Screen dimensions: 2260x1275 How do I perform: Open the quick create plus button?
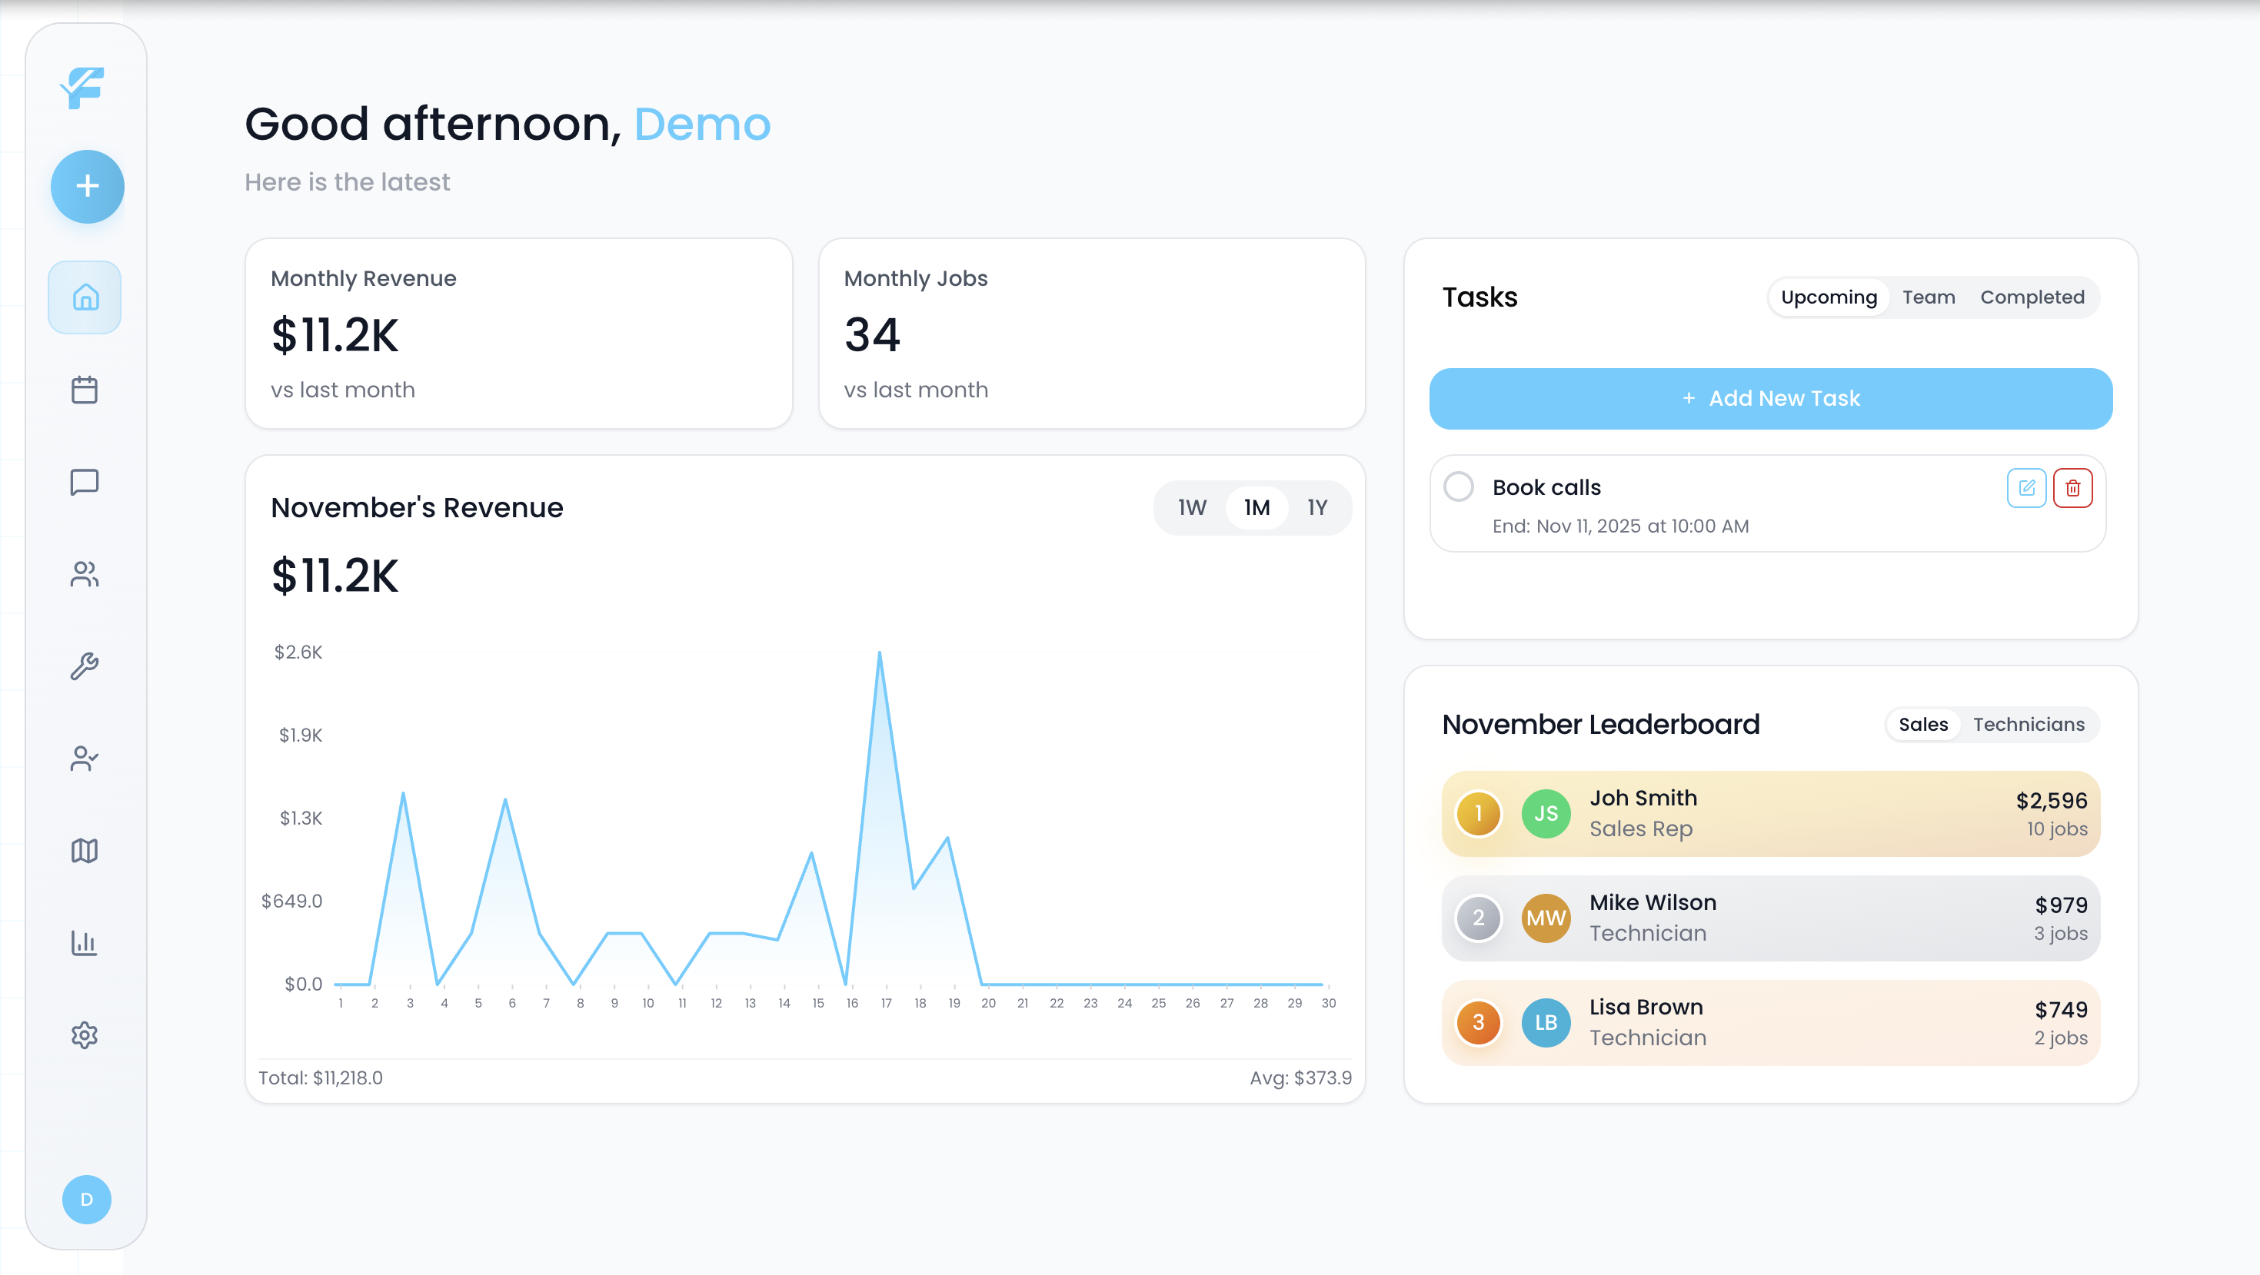point(87,186)
